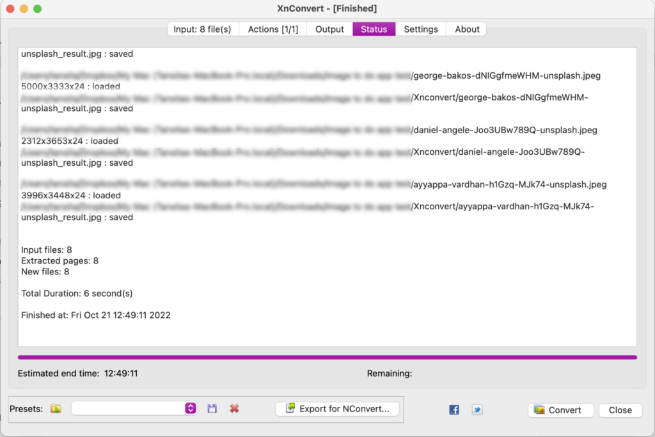Image resolution: width=655 pixels, height=437 pixels.
Task: Click the 'Extracted pages: 8' line
Action: click(59, 260)
